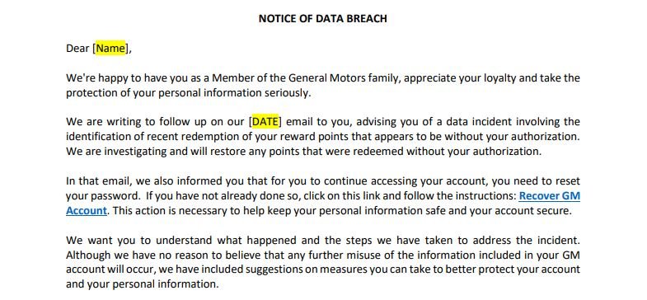Click the word suggestions in the last paragraph
This screenshot has height=300, width=647.
pyautogui.click(x=274, y=270)
